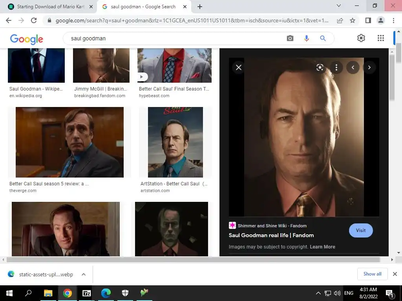
Task: Click the address bar URL
Action: pyautogui.click(x=192, y=20)
